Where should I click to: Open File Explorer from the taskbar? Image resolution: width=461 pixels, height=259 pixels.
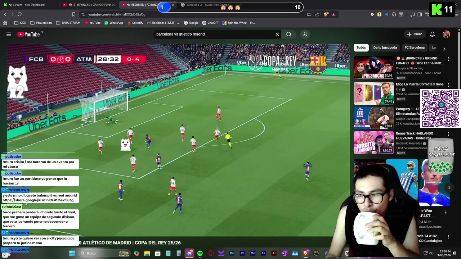[147, 253]
